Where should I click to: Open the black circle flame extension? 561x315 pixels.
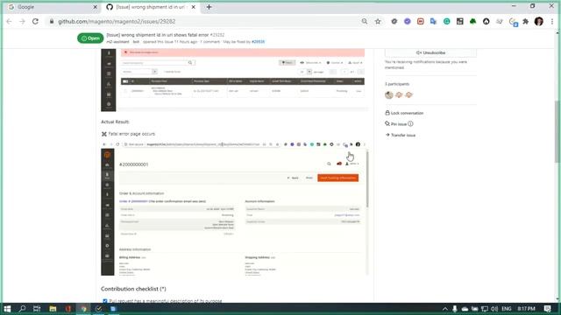(486, 21)
